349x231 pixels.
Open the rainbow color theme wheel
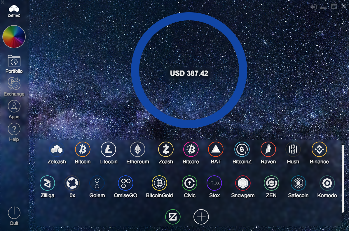tap(14, 37)
